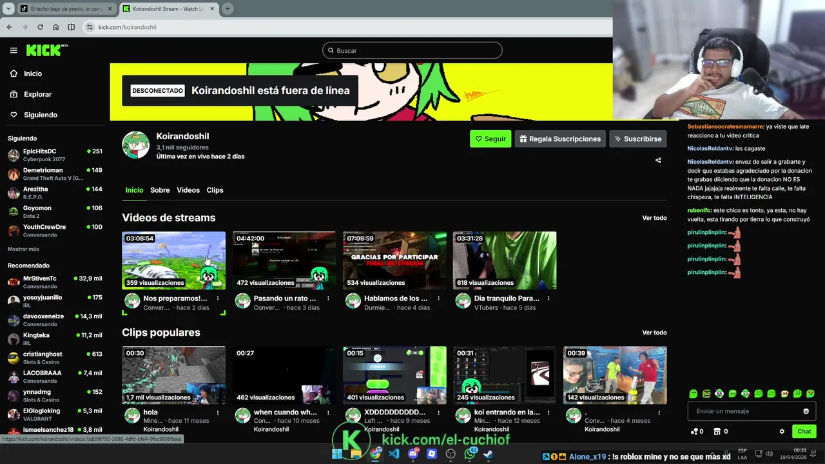Reload the browser page
Image resolution: width=825 pixels, height=464 pixels.
40,27
